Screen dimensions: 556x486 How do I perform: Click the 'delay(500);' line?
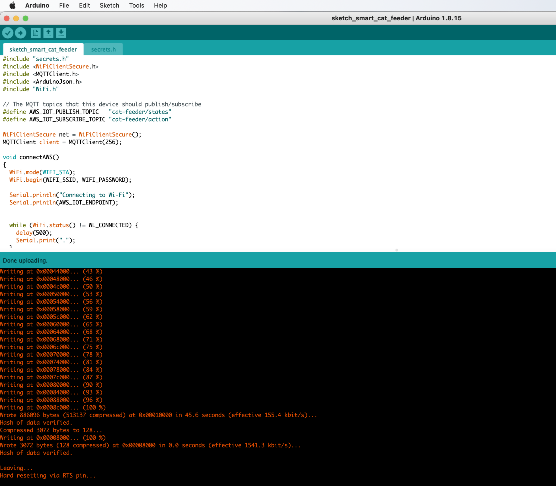coord(34,233)
